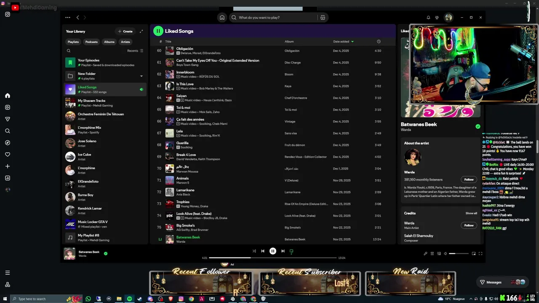The image size is (539, 303).
Task: Open Instagram icon in left sidebar
Action: pos(8,14)
